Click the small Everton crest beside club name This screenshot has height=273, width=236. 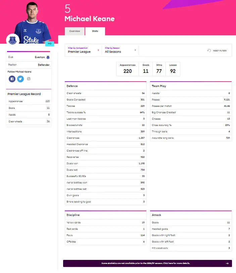[48, 57]
